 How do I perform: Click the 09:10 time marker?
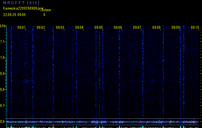coord(195,28)
